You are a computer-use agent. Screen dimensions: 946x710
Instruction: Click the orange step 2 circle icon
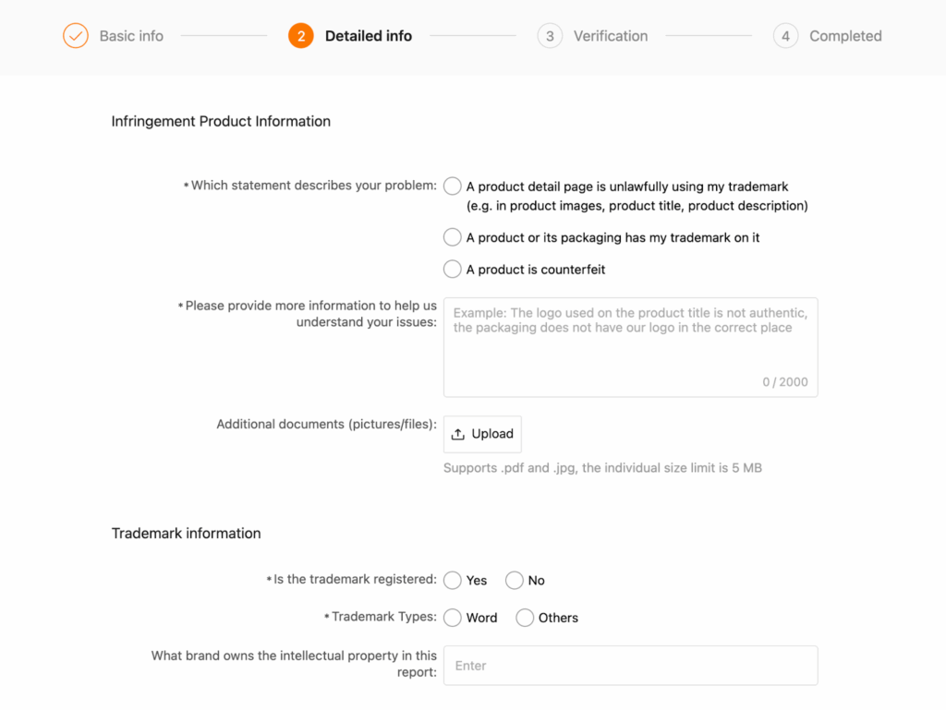coord(300,36)
